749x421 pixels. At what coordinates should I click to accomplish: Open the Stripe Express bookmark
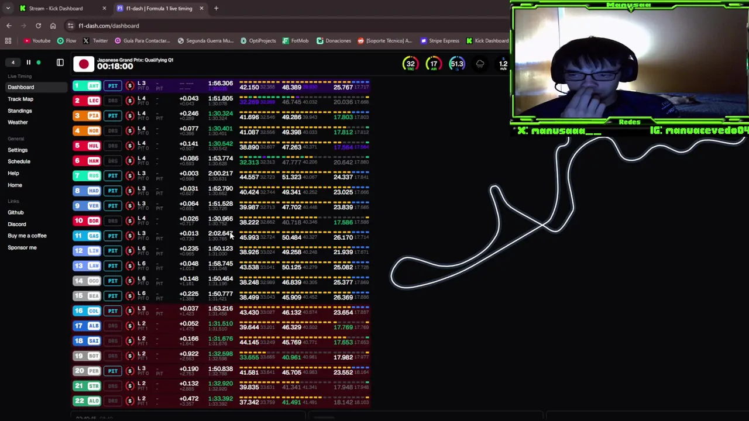[440, 41]
